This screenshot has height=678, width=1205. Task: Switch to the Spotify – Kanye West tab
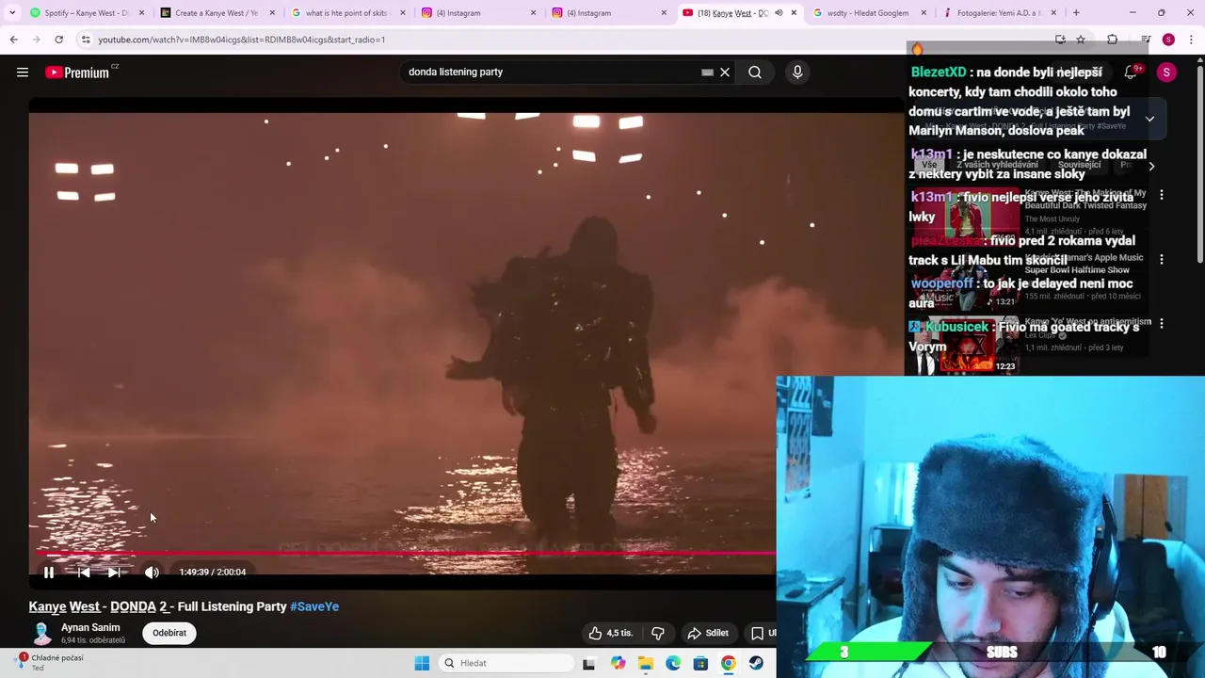tap(85, 13)
